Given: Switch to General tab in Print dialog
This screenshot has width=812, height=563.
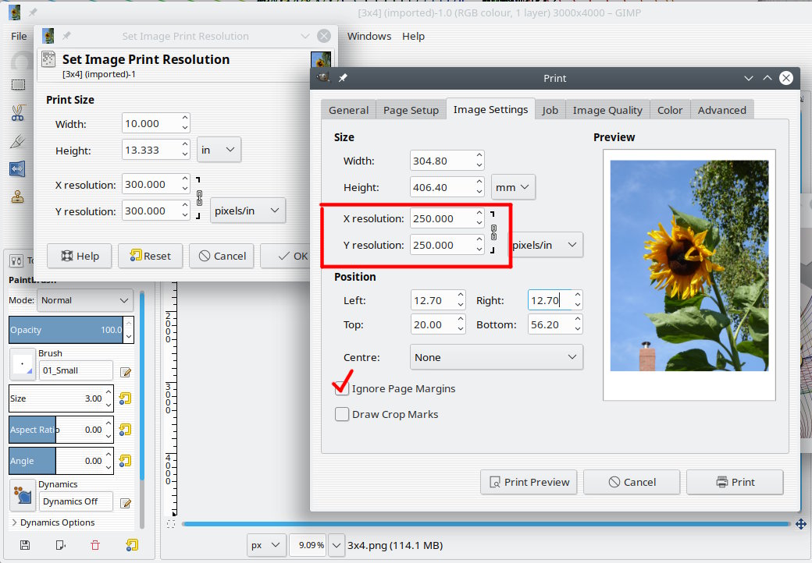Looking at the screenshot, I should [348, 110].
